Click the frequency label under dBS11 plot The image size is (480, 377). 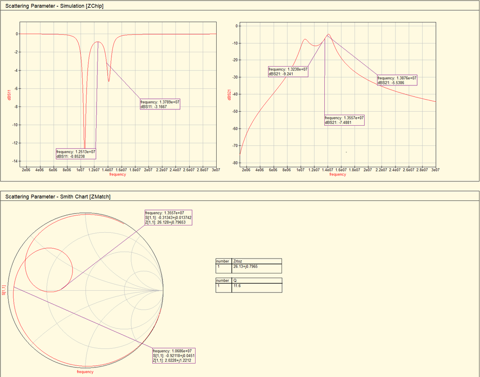coord(118,175)
